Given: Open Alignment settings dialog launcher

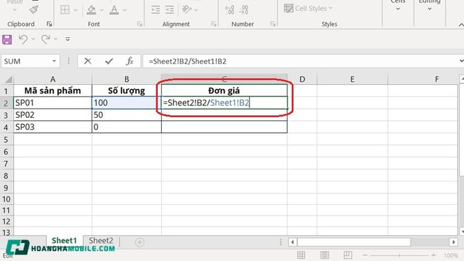Looking at the screenshot, I should point(213,24).
